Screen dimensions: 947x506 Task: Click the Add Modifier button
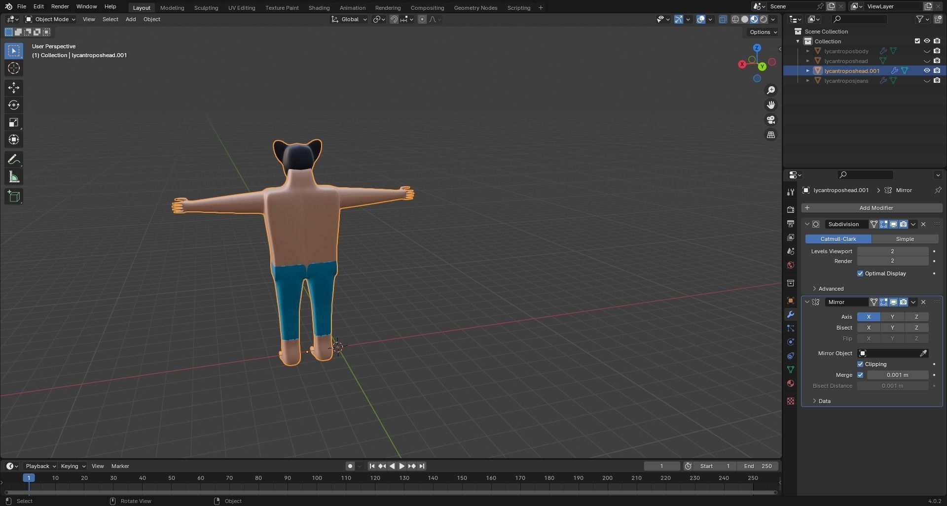click(872, 208)
